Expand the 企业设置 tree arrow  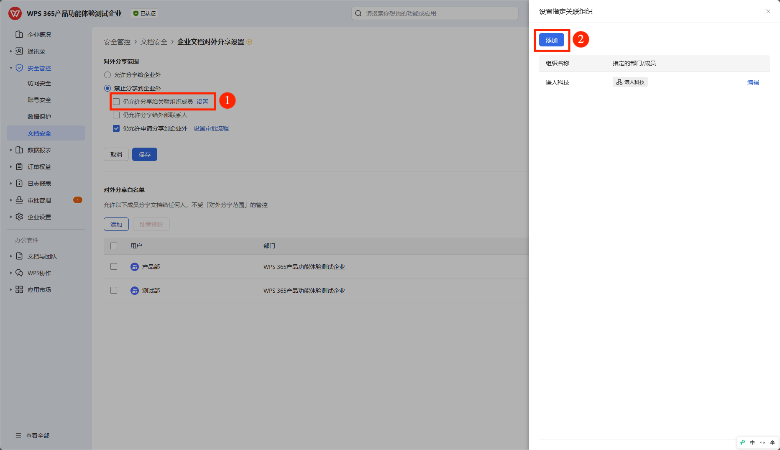tap(11, 217)
